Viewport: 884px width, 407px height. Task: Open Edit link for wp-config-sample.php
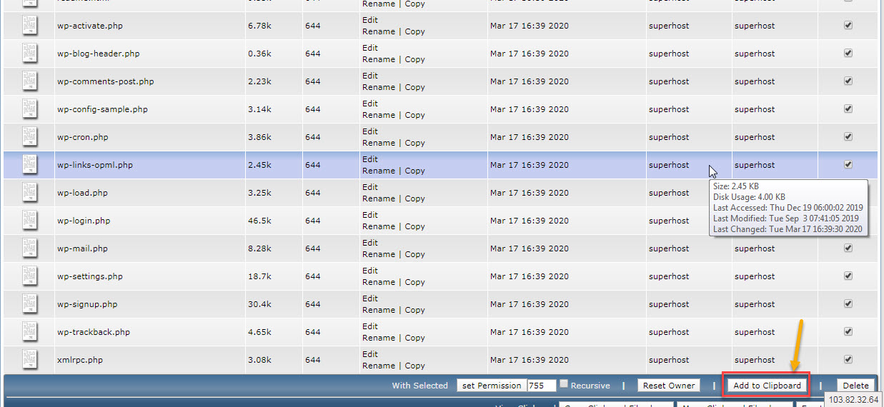pos(370,104)
